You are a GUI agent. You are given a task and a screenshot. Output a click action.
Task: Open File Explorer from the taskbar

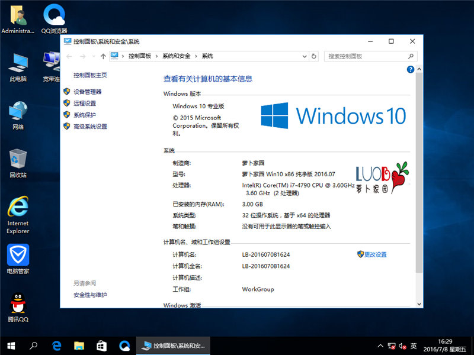79,346
